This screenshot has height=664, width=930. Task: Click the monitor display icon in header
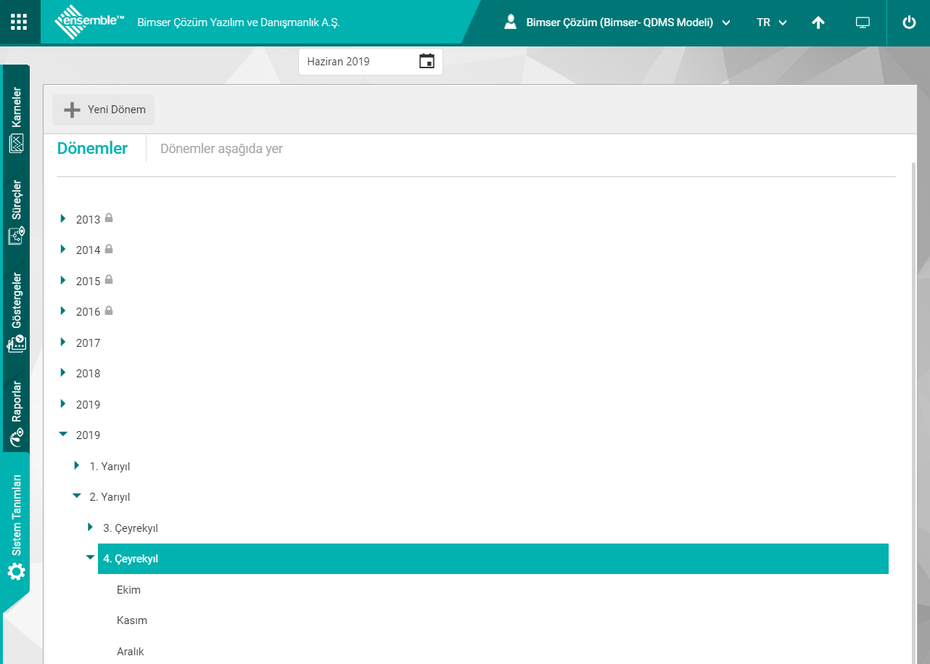point(863,22)
